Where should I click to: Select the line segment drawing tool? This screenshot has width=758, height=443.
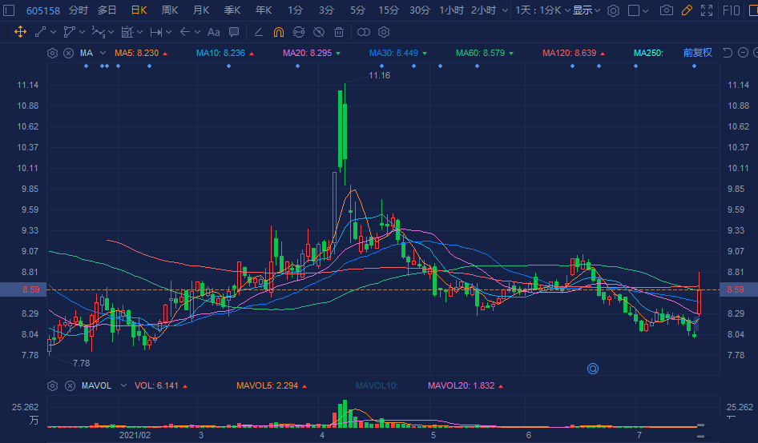click(x=41, y=32)
